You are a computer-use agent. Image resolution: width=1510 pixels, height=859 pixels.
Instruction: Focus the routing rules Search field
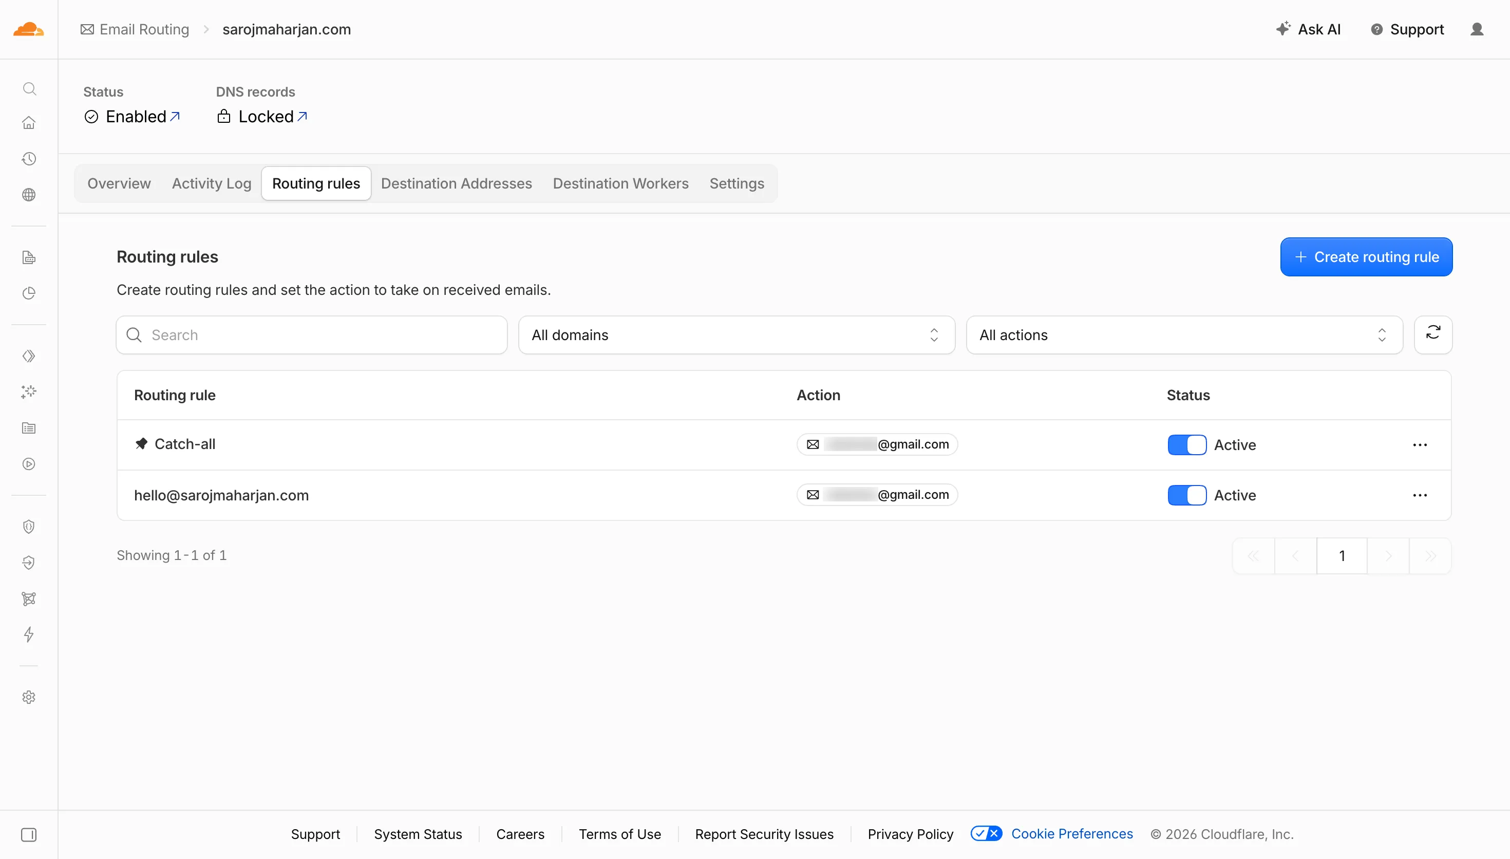[x=311, y=334]
